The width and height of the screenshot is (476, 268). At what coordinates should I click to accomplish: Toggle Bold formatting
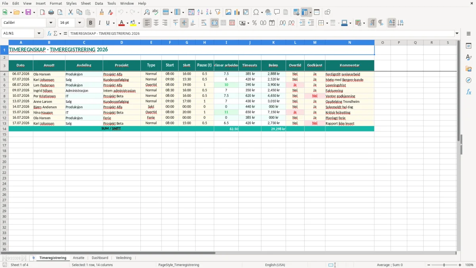coord(91,23)
